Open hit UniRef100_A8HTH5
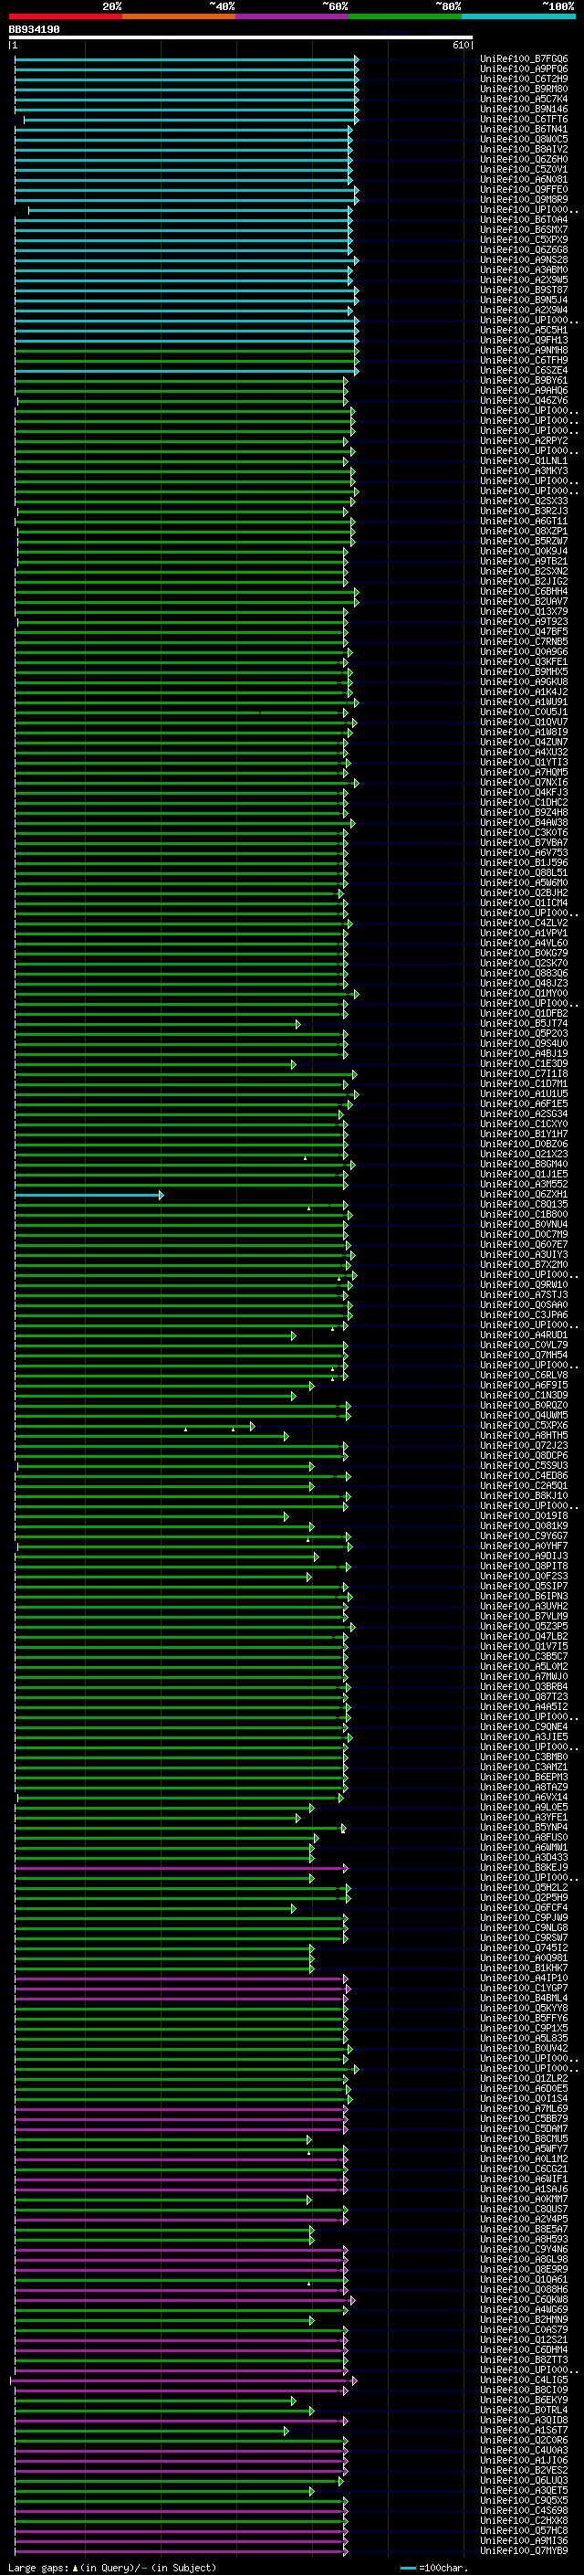This screenshot has width=584, height=2575. [x=524, y=1434]
